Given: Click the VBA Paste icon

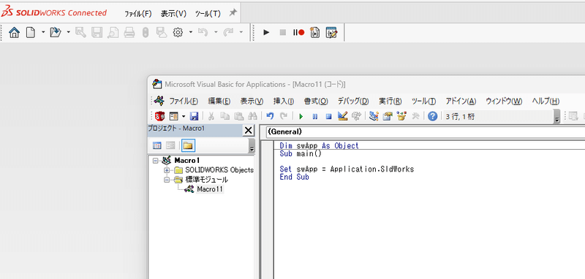Looking at the screenshot, I should coord(239,116).
